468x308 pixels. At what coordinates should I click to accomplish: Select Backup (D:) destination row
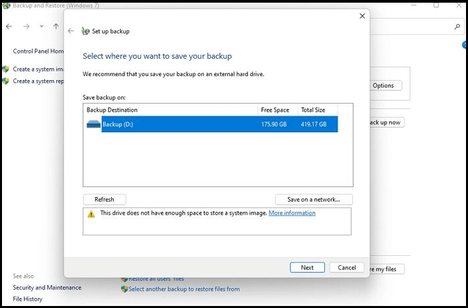(x=212, y=124)
